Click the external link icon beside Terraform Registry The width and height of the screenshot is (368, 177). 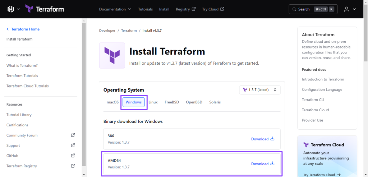[73, 166]
